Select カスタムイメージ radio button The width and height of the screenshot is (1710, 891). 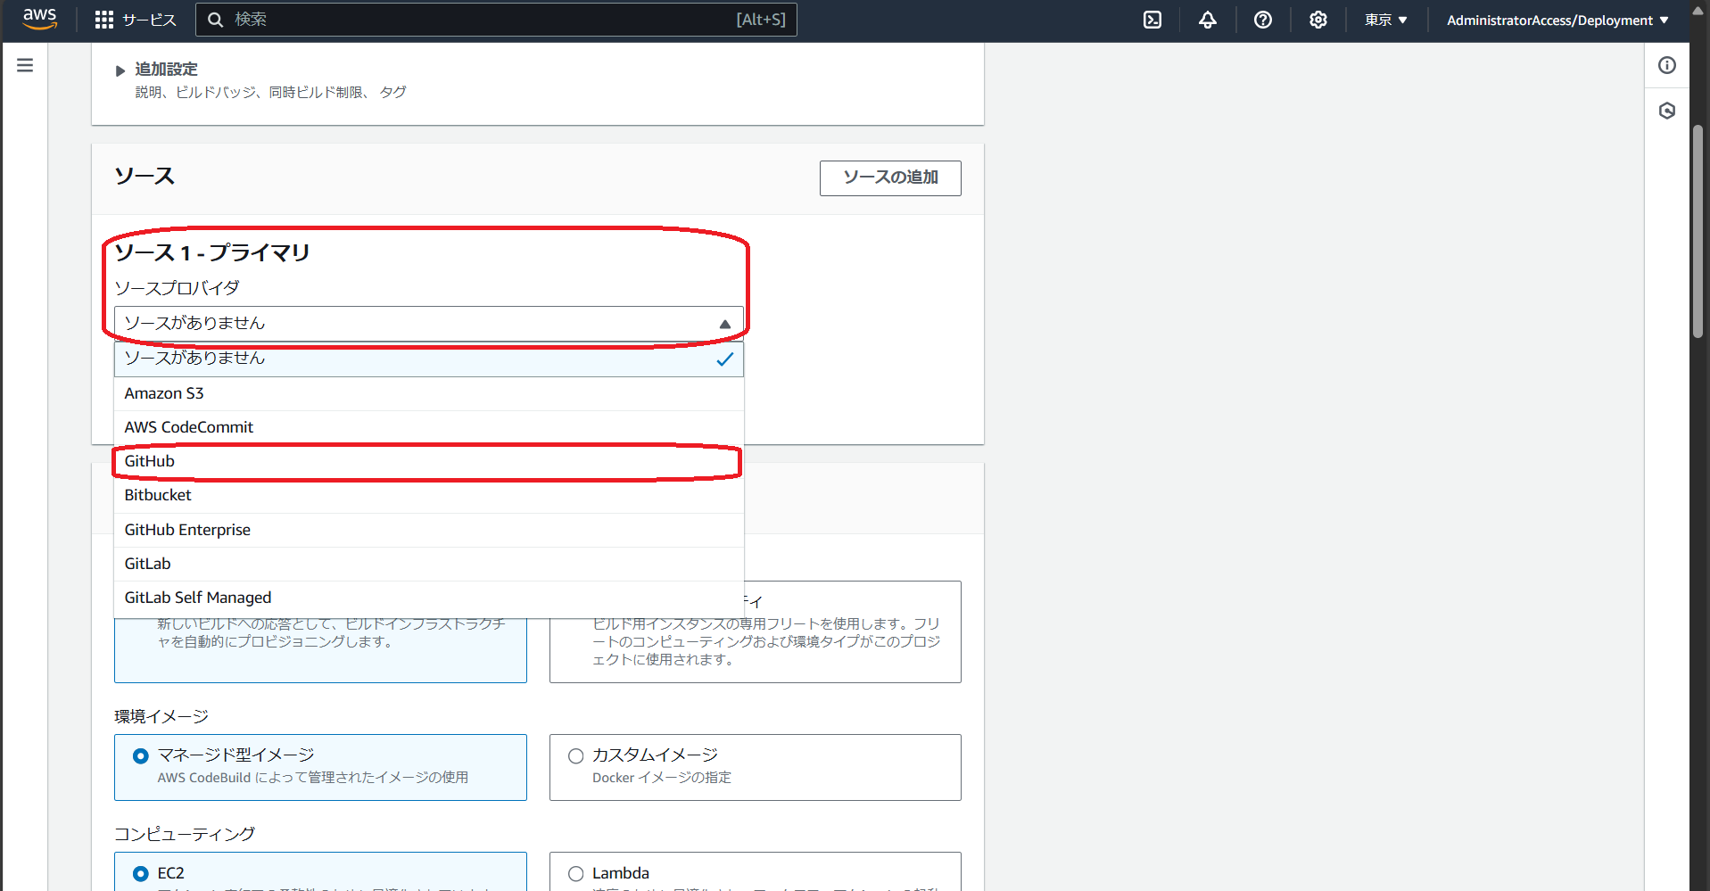pos(576,756)
